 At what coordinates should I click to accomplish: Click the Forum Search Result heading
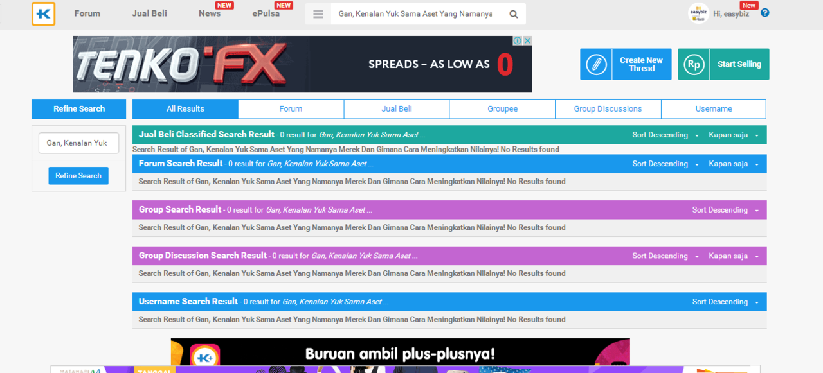(181, 164)
